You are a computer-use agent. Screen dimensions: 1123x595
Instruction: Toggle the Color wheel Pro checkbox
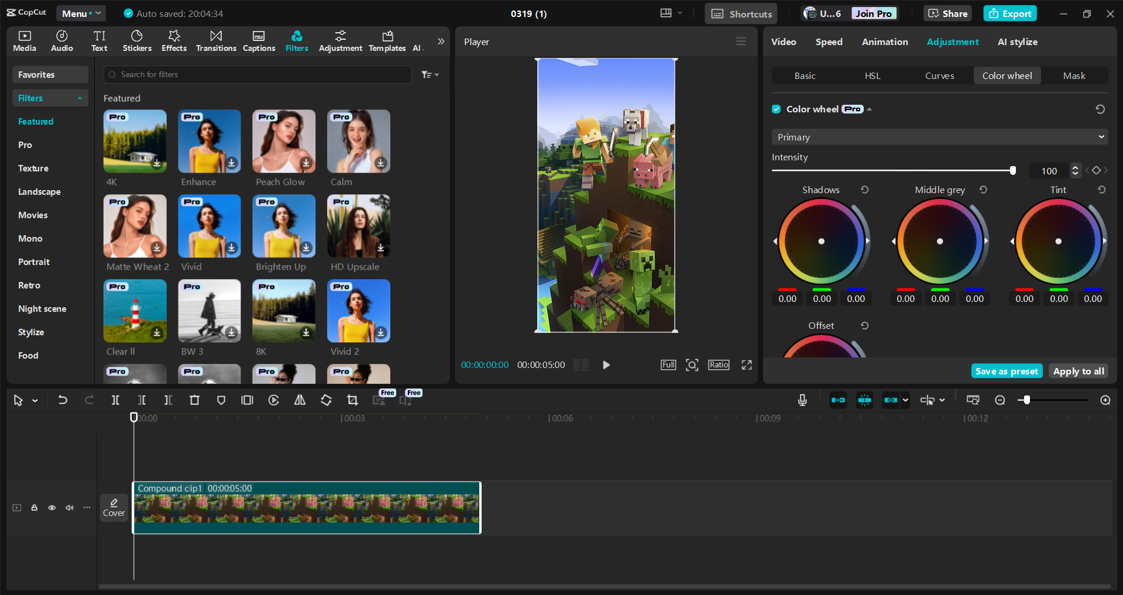click(775, 109)
